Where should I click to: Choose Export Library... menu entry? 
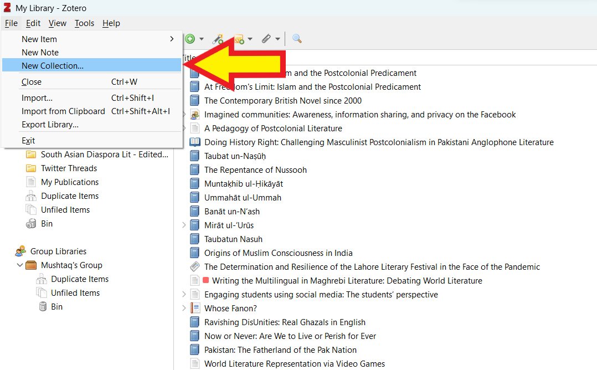(x=91, y=125)
